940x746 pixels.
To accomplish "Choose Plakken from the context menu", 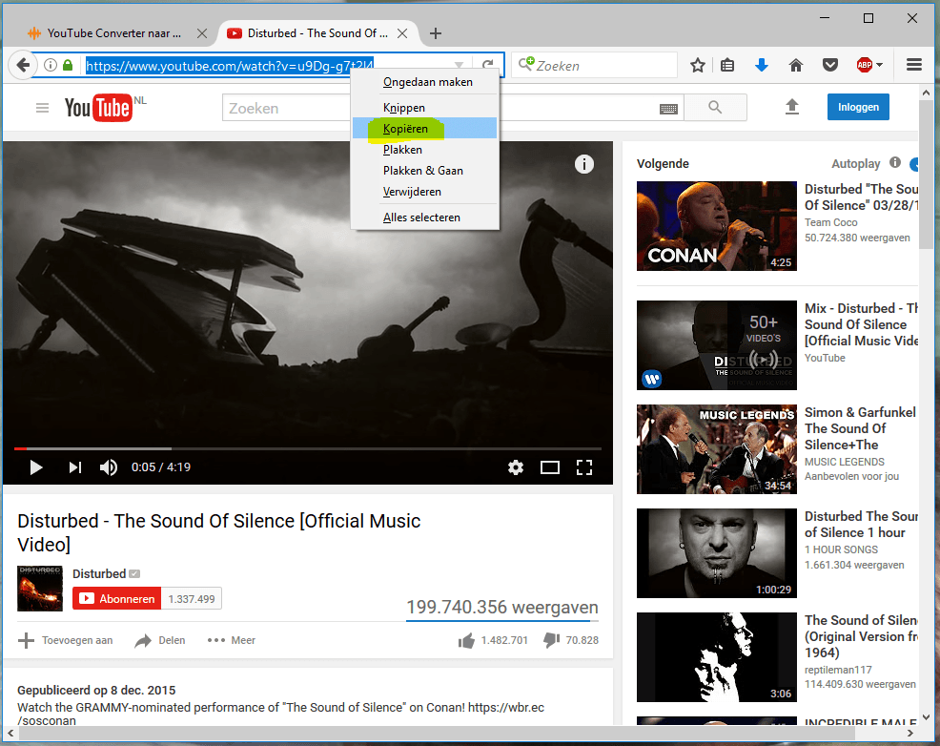I will point(424,150).
